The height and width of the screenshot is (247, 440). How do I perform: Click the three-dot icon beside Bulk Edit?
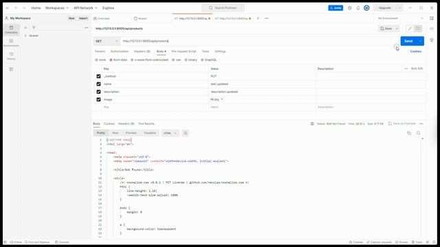[406, 69]
